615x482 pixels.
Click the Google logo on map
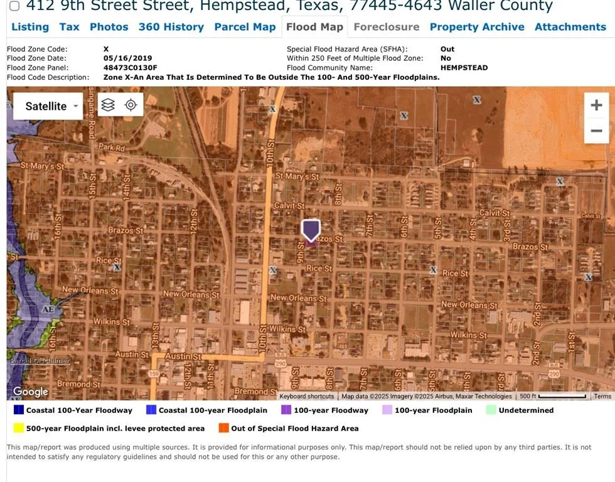coord(31,391)
